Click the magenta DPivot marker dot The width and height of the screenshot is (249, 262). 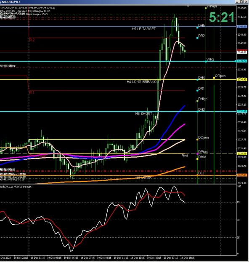point(197,154)
